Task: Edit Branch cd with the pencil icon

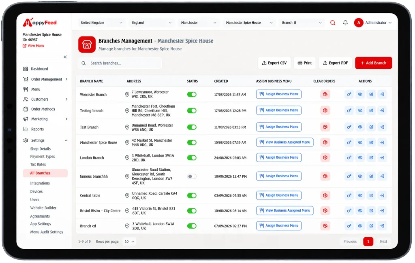Action: (x=371, y=226)
